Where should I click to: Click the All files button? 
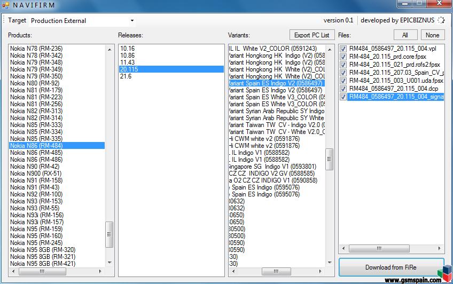pos(405,35)
